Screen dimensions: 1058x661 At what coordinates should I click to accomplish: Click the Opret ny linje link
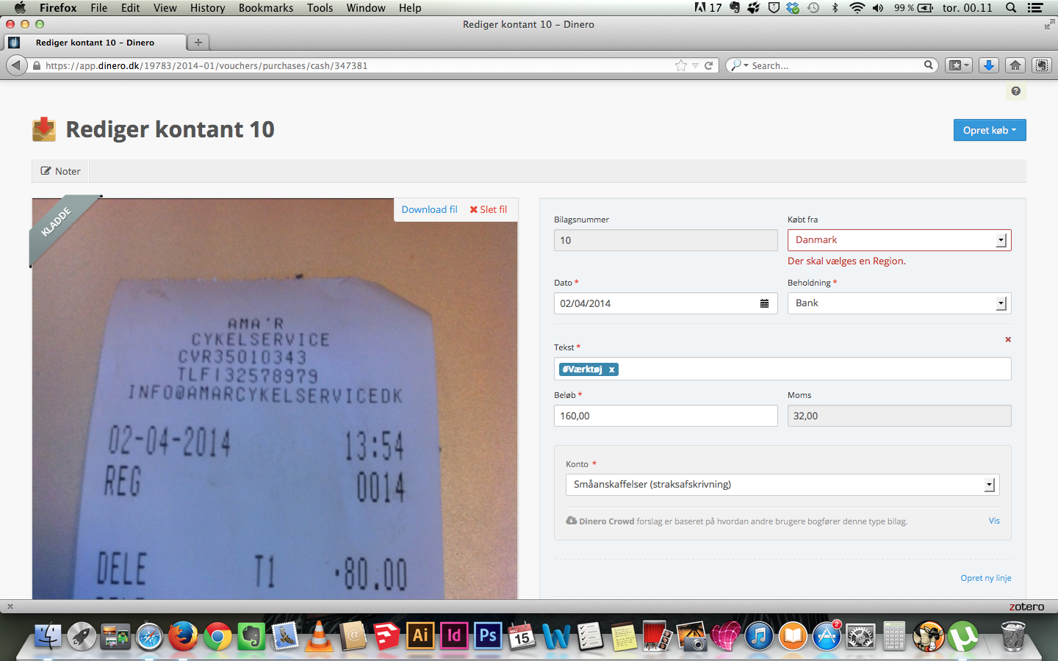pos(985,578)
